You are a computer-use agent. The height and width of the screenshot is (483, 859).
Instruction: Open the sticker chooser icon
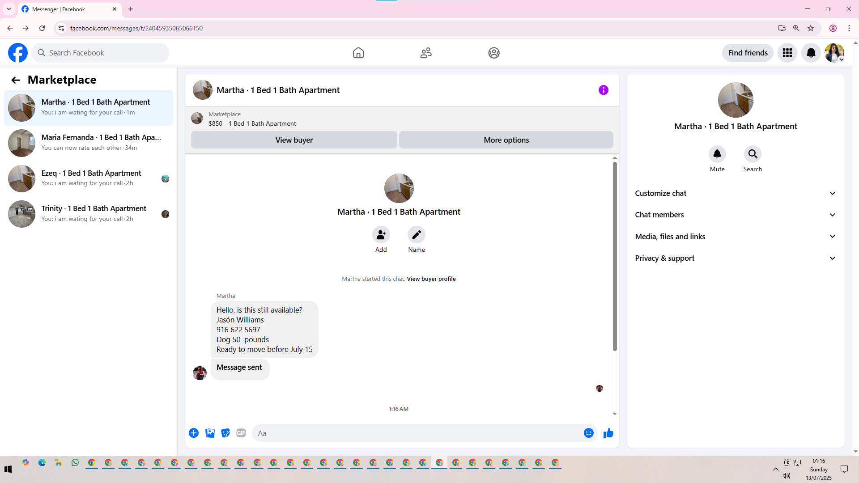[225, 433]
